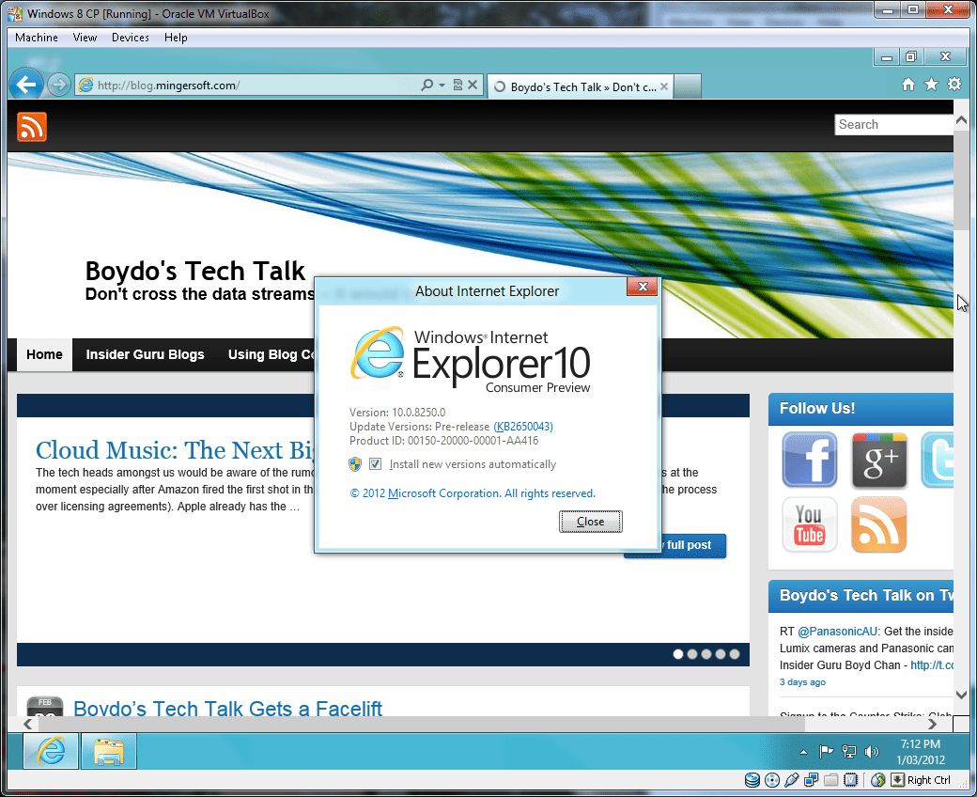Open the Favorites star icon
The width and height of the screenshot is (977, 797).
[931, 85]
